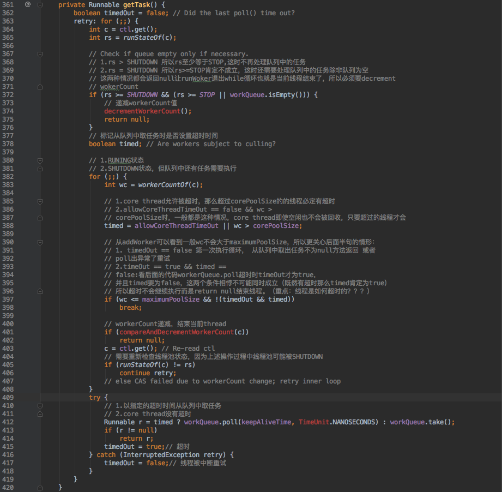
Task: Click the 'break;' statement on line 398
Action: (131, 308)
